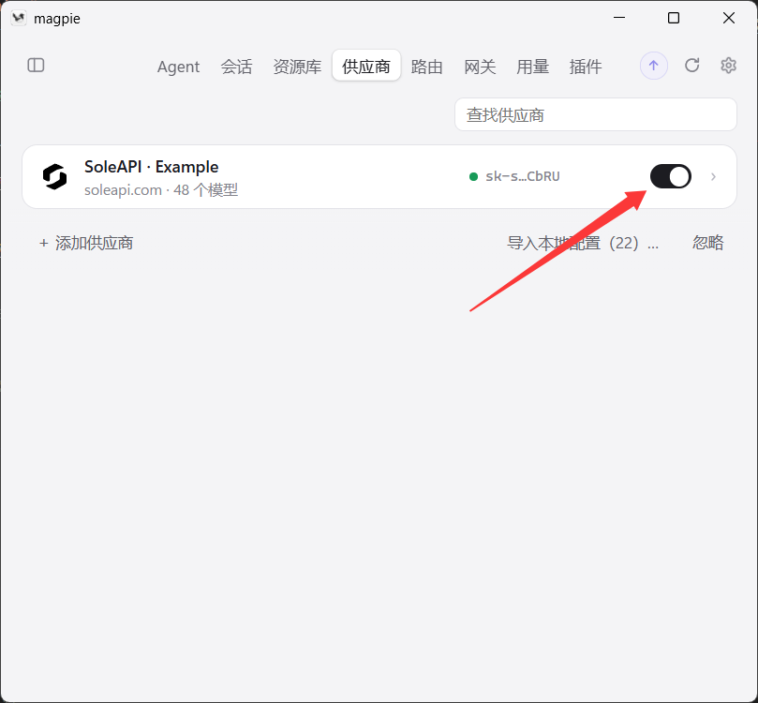Switch to the Agent tab
Viewport: 758px width, 703px height.
pyautogui.click(x=178, y=67)
